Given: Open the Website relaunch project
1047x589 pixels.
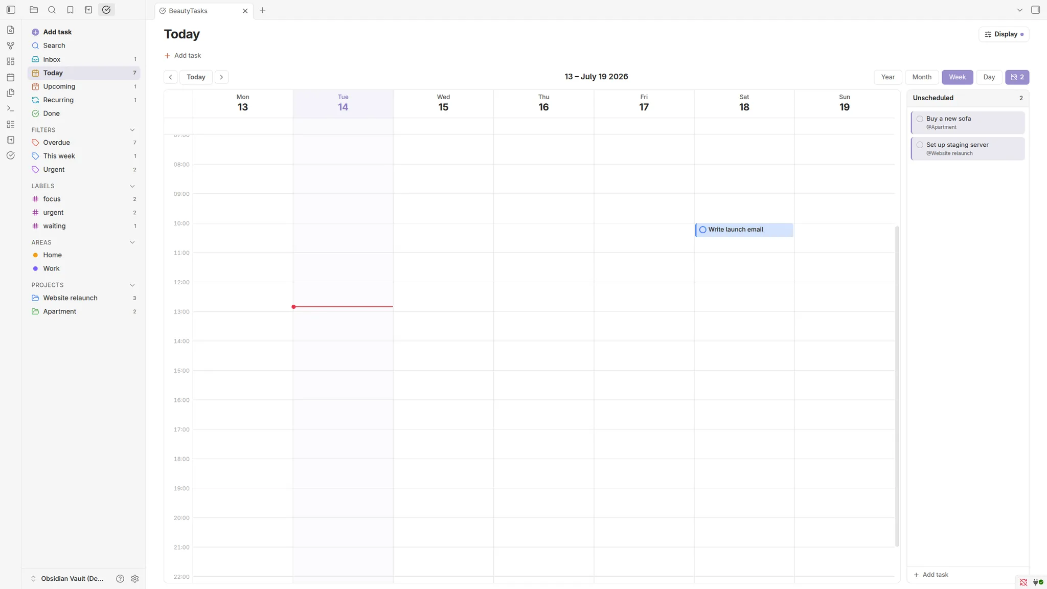Looking at the screenshot, I should (84, 298).
